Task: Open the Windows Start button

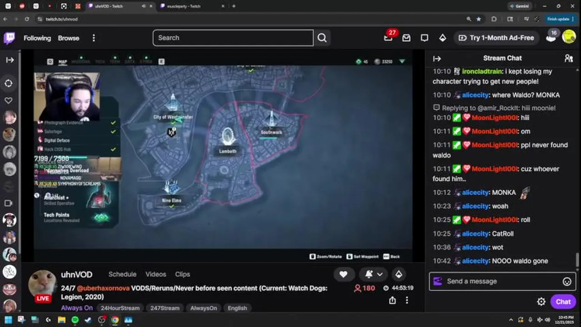Action: pos(8,320)
